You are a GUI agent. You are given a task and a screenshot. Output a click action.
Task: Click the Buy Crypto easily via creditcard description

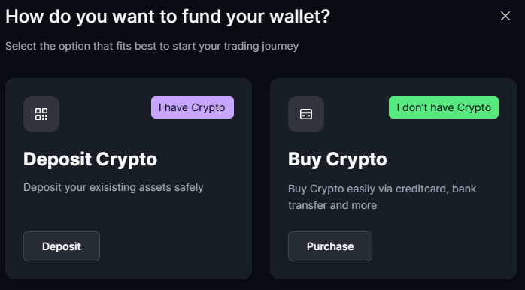pos(382,197)
